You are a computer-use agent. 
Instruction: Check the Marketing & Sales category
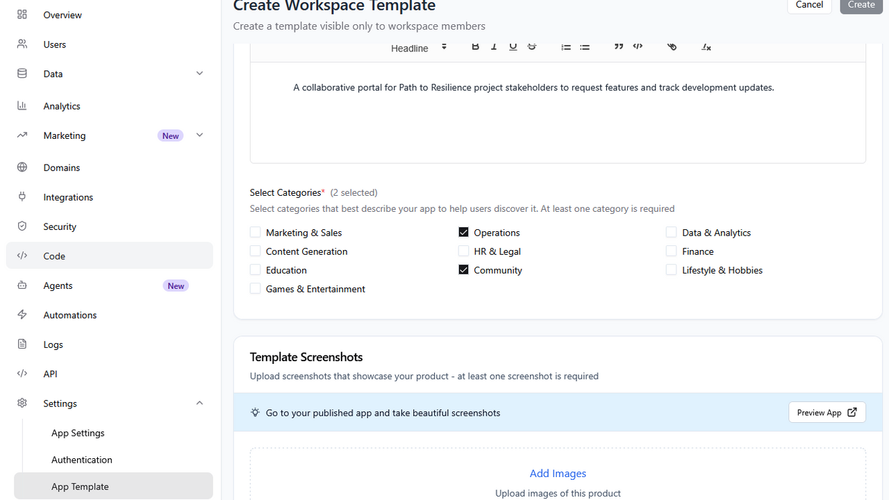click(256, 233)
